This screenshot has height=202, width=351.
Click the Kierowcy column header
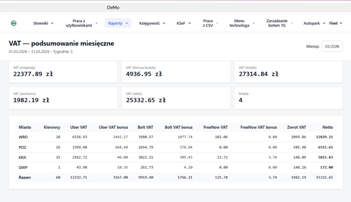point(52,127)
